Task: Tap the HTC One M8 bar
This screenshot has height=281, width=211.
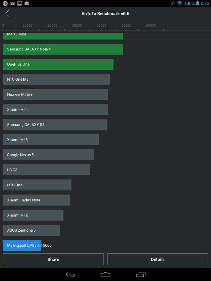Action: [56, 79]
